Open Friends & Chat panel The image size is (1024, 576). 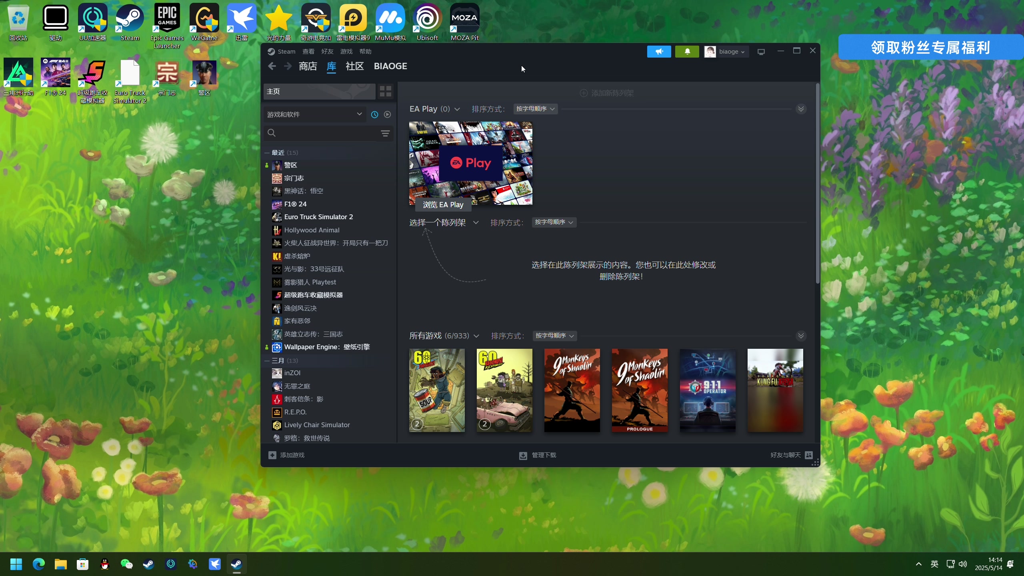[791, 455]
